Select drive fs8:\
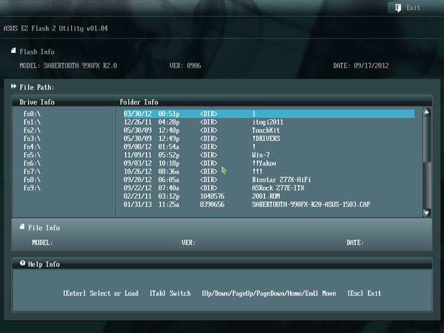 pos(32,180)
